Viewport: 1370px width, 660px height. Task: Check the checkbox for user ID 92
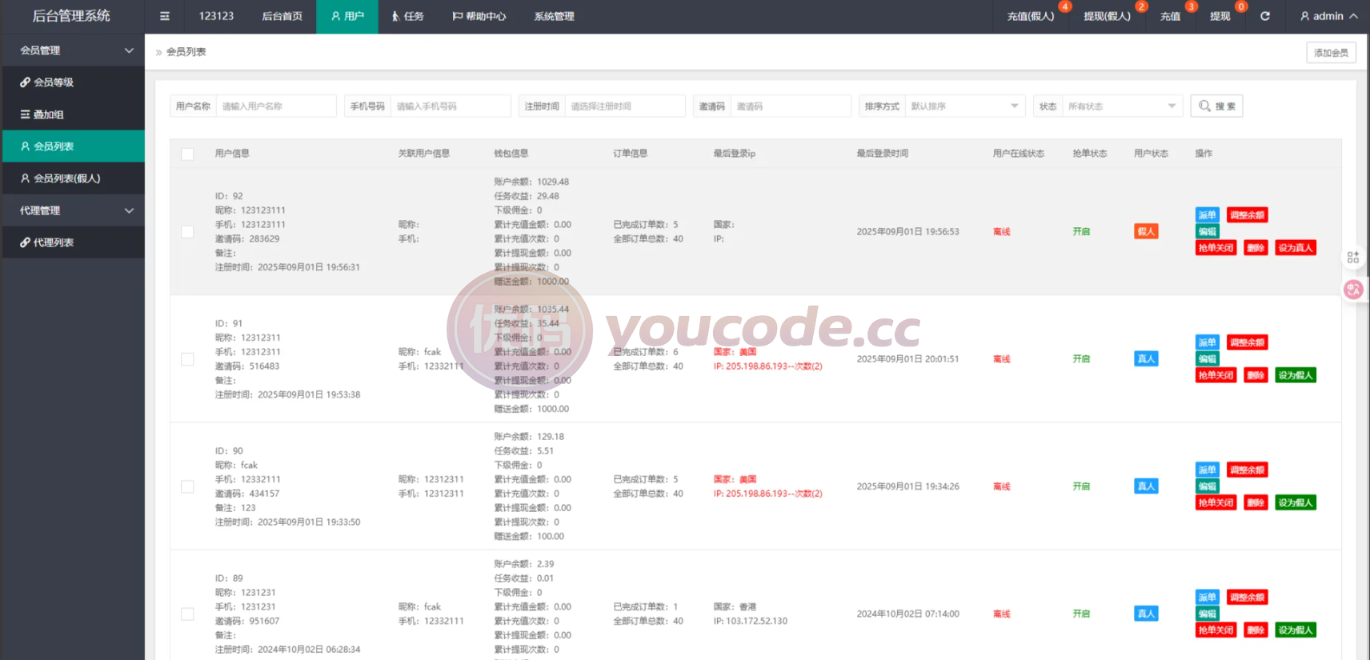187,231
